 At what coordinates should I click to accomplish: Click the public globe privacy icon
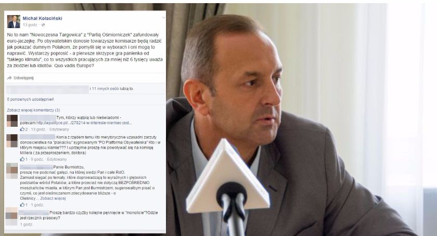click(43, 25)
